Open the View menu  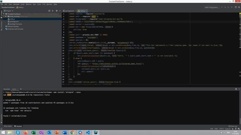tap(10, 4)
